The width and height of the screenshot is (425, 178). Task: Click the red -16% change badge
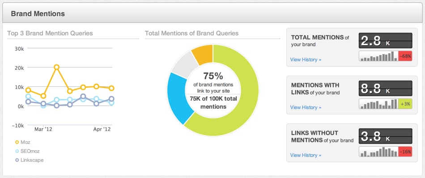[405, 152]
